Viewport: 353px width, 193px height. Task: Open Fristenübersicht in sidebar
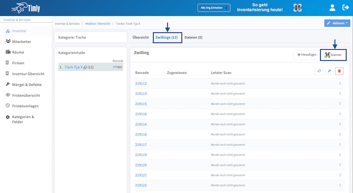(x=25, y=95)
